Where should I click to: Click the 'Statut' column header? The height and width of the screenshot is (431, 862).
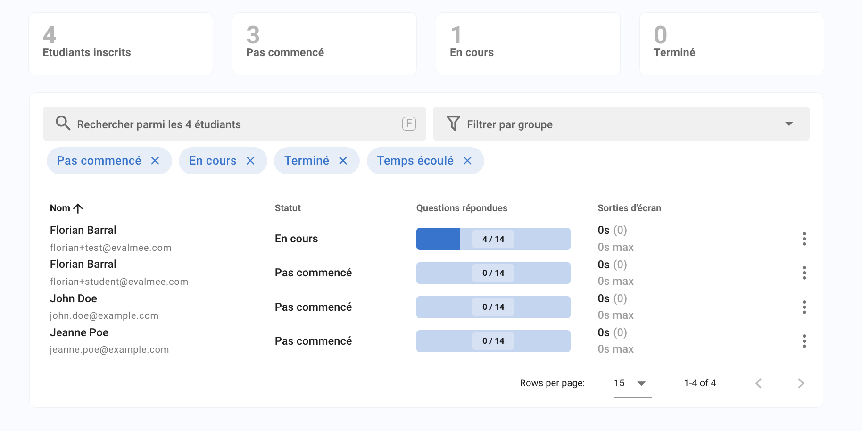(x=288, y=208)
